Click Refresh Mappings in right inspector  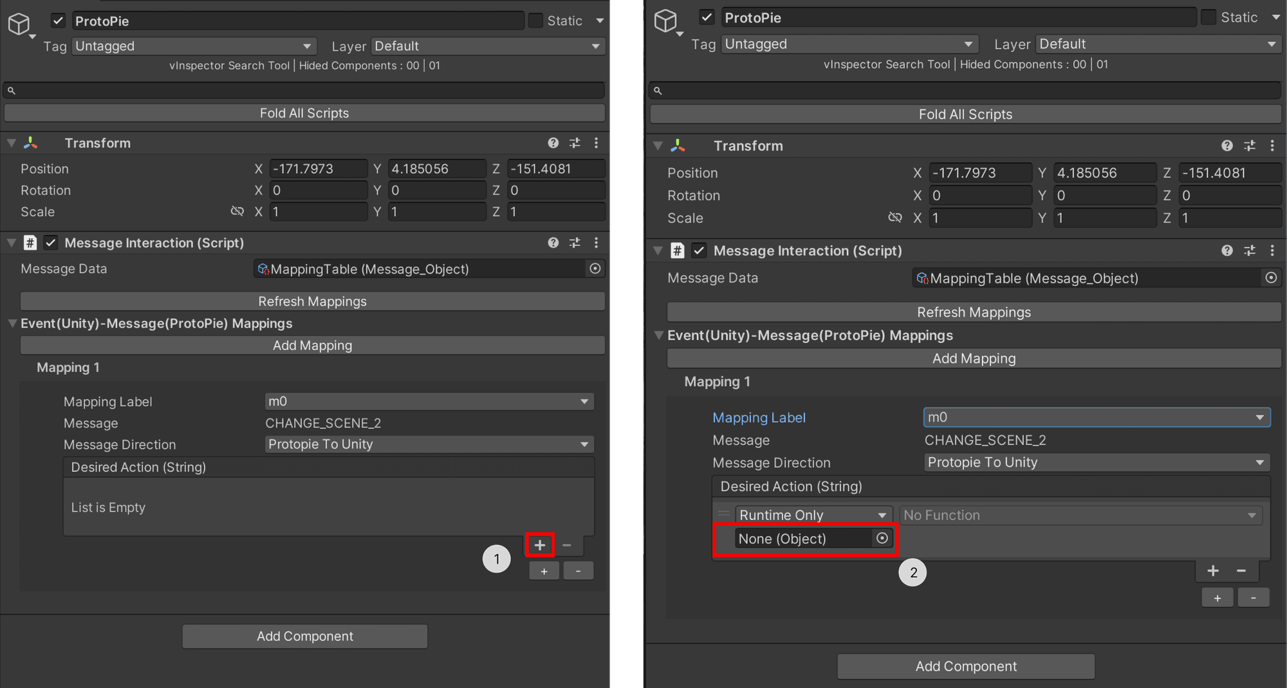point(974,312)
